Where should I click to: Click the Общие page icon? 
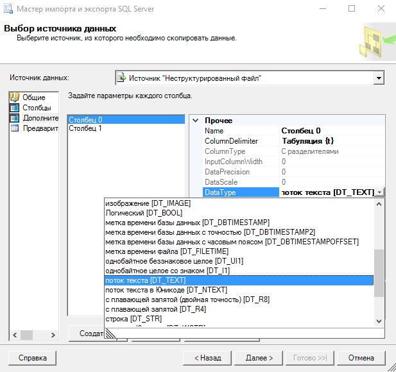(x=14, y=97)
